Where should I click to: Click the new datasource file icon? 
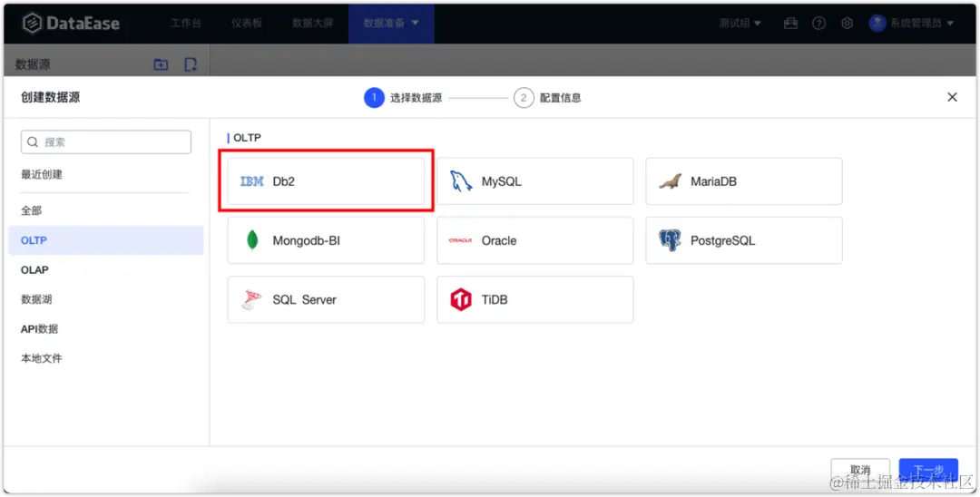191,64
